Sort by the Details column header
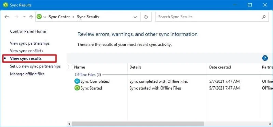Image resolution: width=273 pixels, height=127 pixels. tap(135, 67)
